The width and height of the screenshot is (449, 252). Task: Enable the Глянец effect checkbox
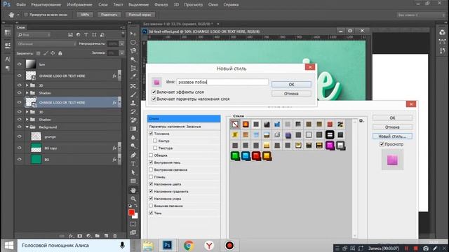pos(151,177)
